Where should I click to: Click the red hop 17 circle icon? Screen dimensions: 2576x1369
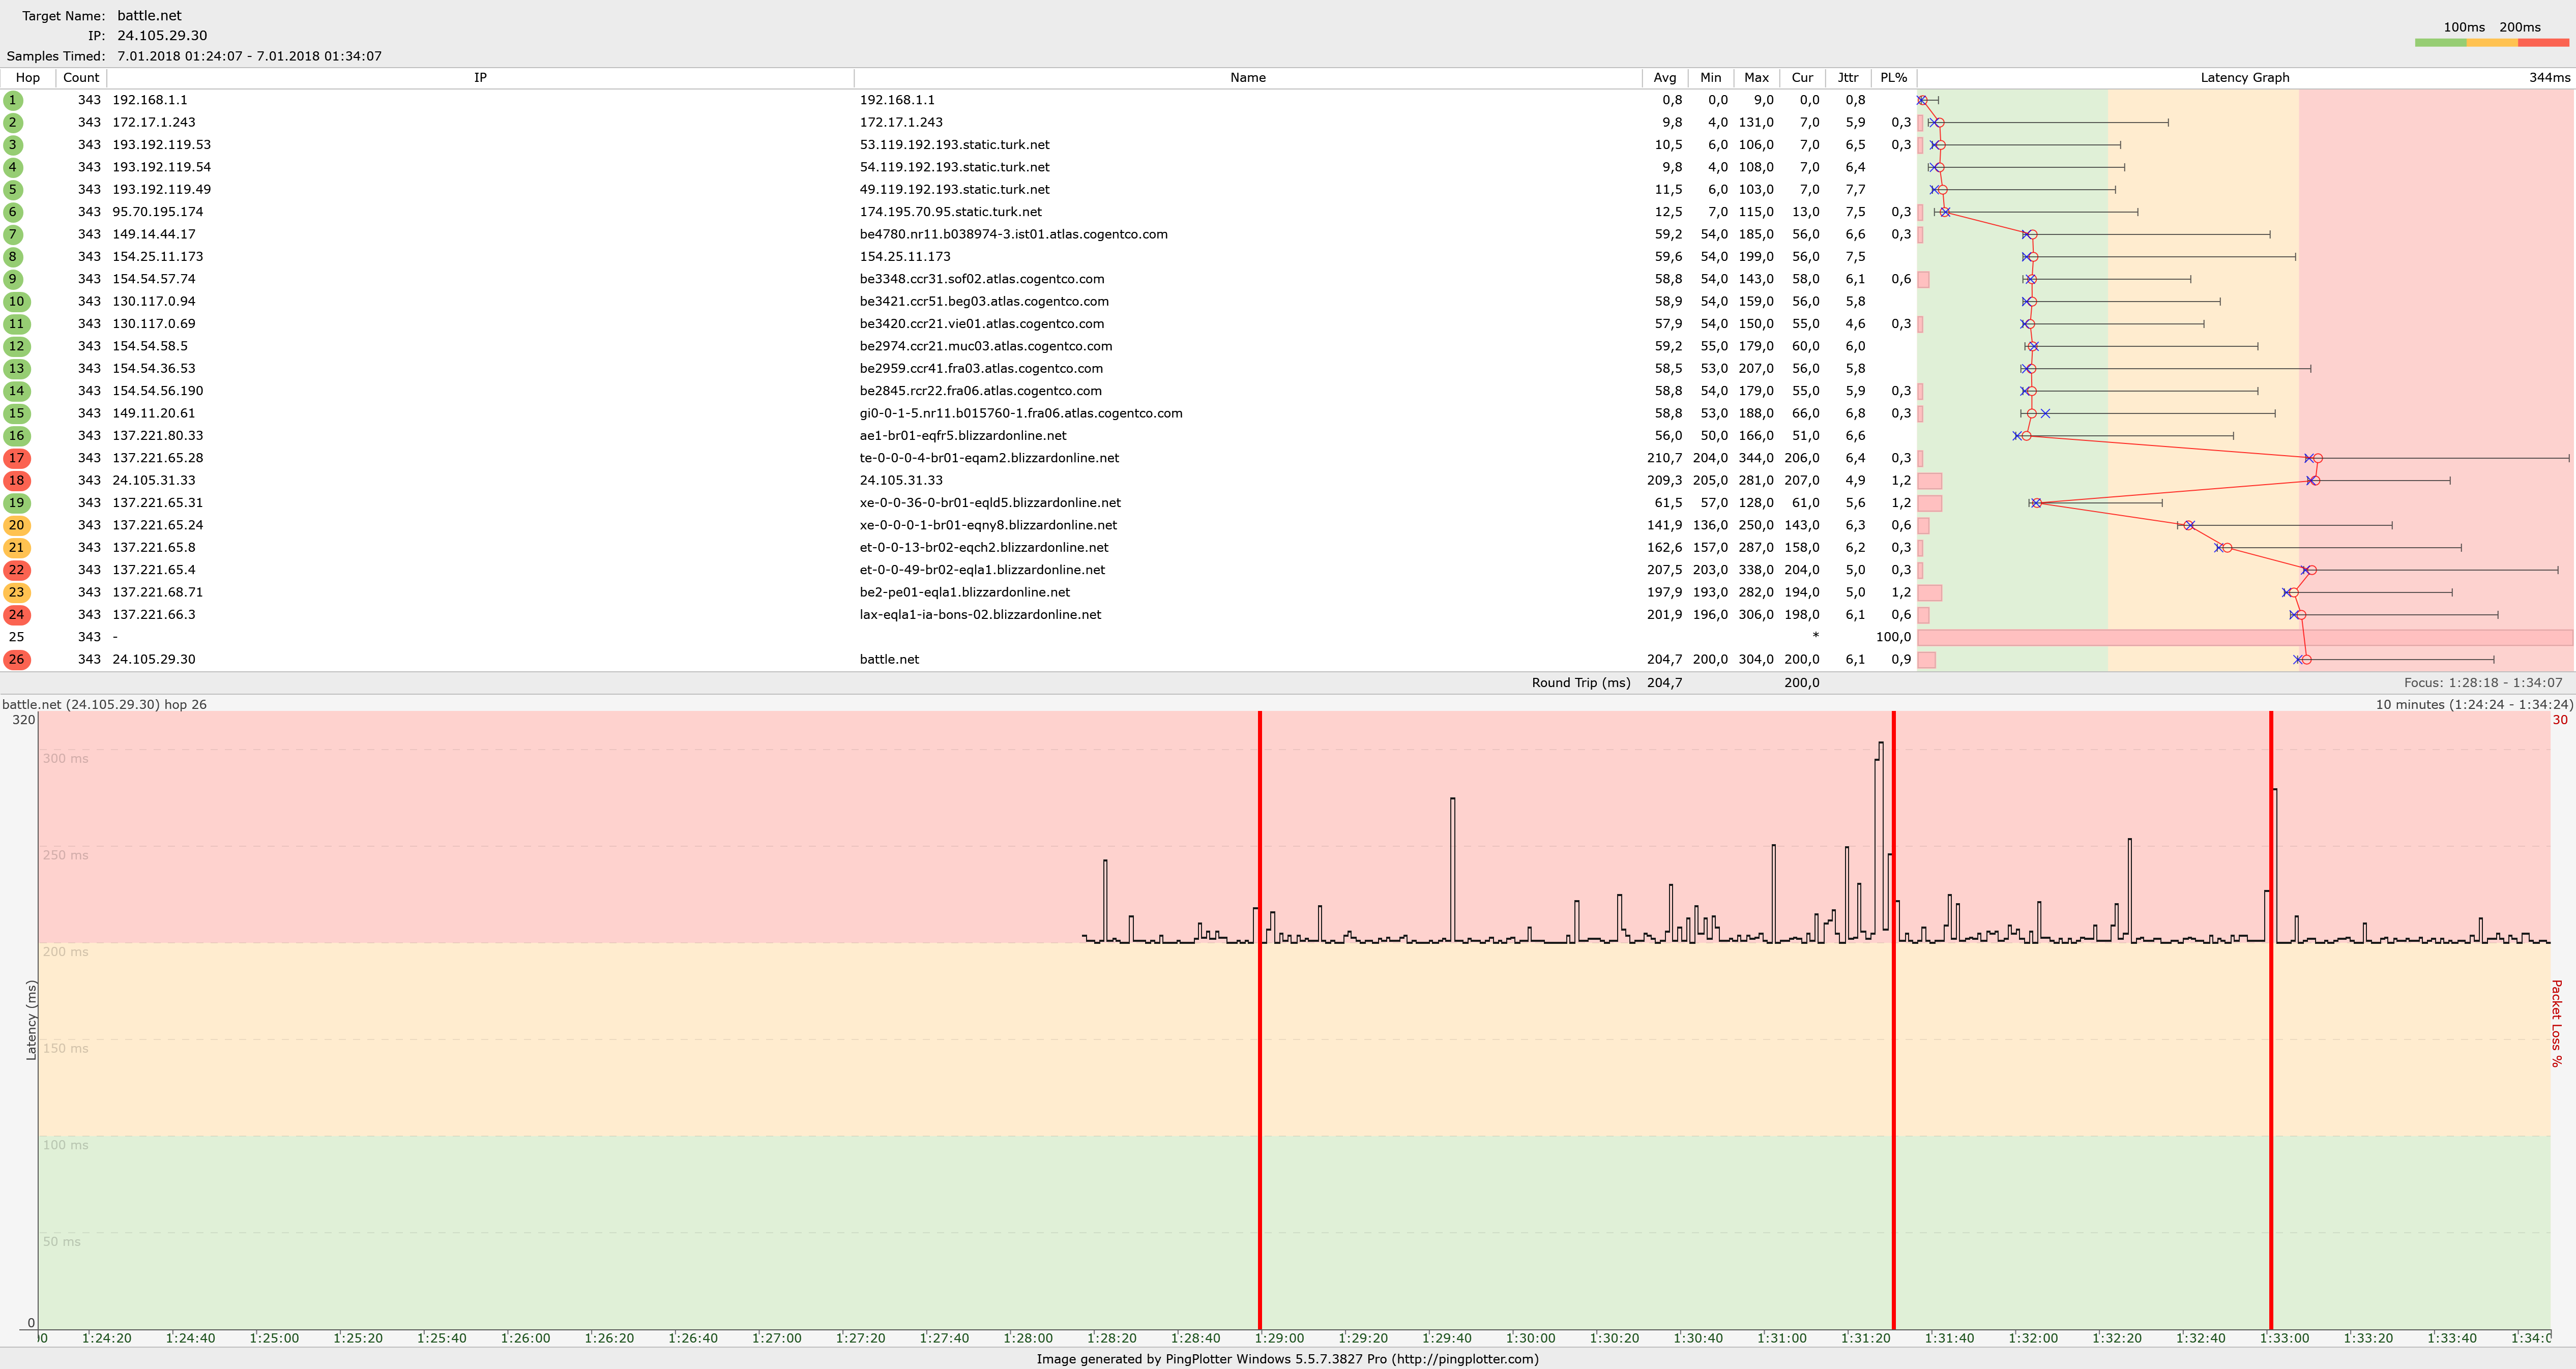pos(16,458)
